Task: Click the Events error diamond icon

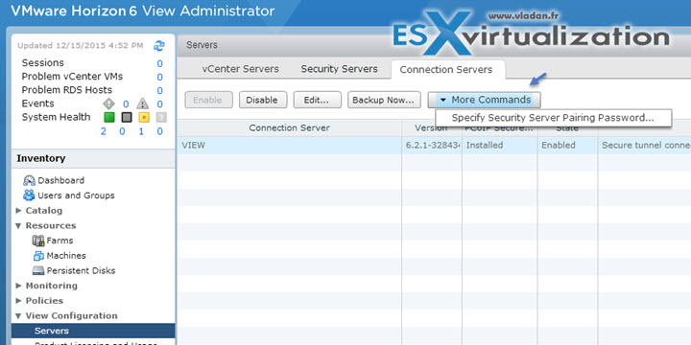Action: 108,103
